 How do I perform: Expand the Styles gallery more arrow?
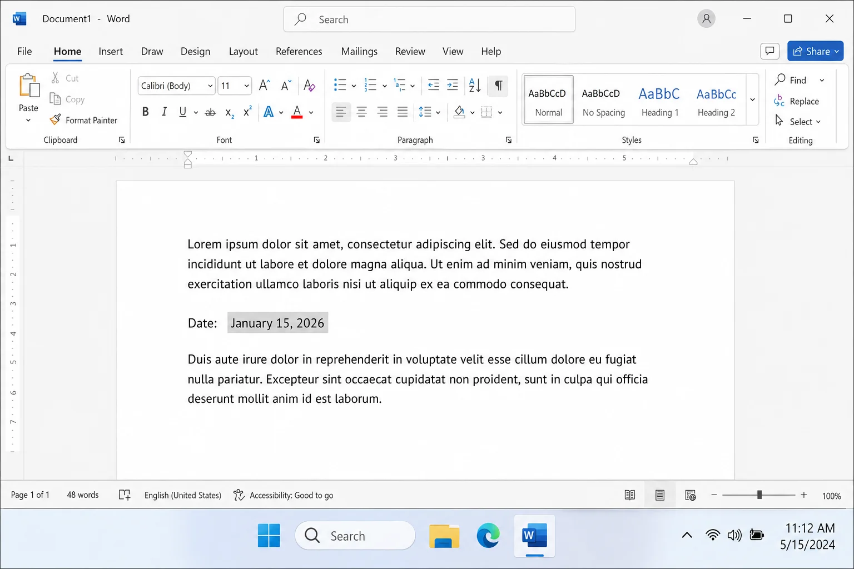click(752, 99)
